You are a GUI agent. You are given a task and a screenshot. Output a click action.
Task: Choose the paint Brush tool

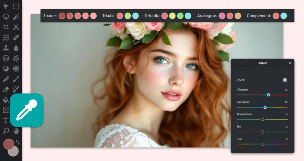tap(16, 79)
